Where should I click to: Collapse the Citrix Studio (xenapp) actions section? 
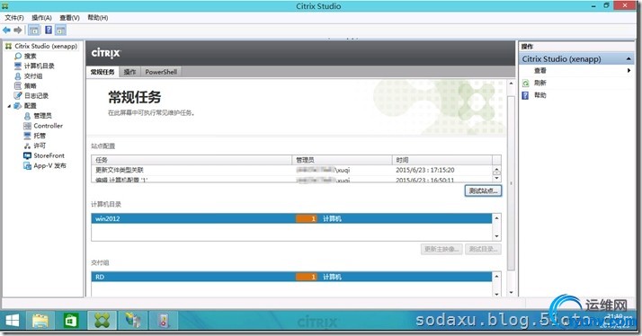[629, 59]
